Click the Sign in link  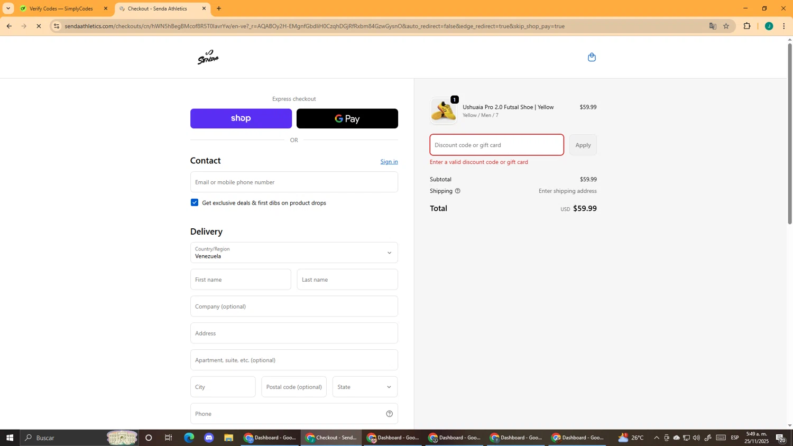pyautogui.click(x=389, y=162)
